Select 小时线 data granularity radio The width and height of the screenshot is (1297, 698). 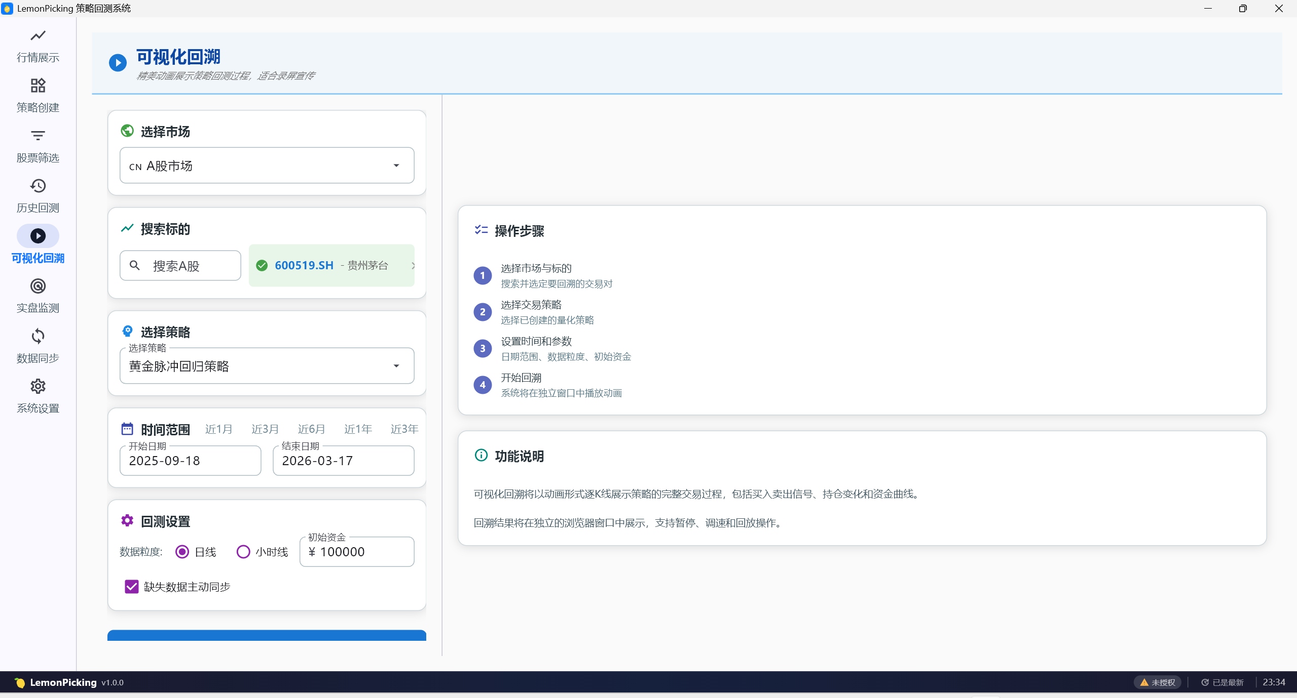[243, 552]
